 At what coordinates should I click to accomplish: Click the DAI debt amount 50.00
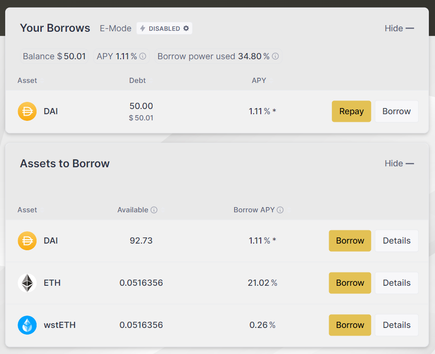[141, 106]
